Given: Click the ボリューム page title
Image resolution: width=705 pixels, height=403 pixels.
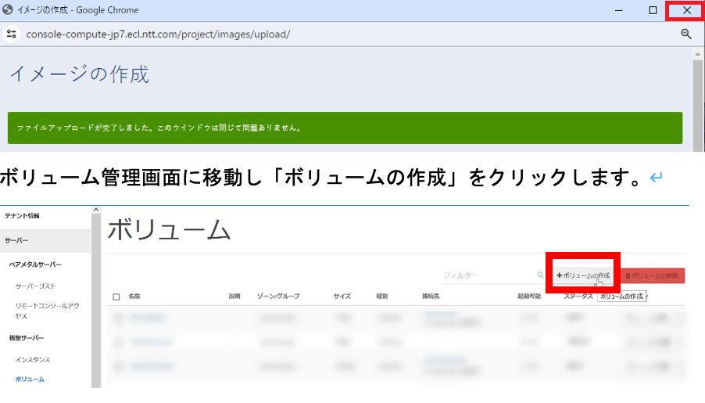Looking at the screenshot, I should (x=169, y=229).
